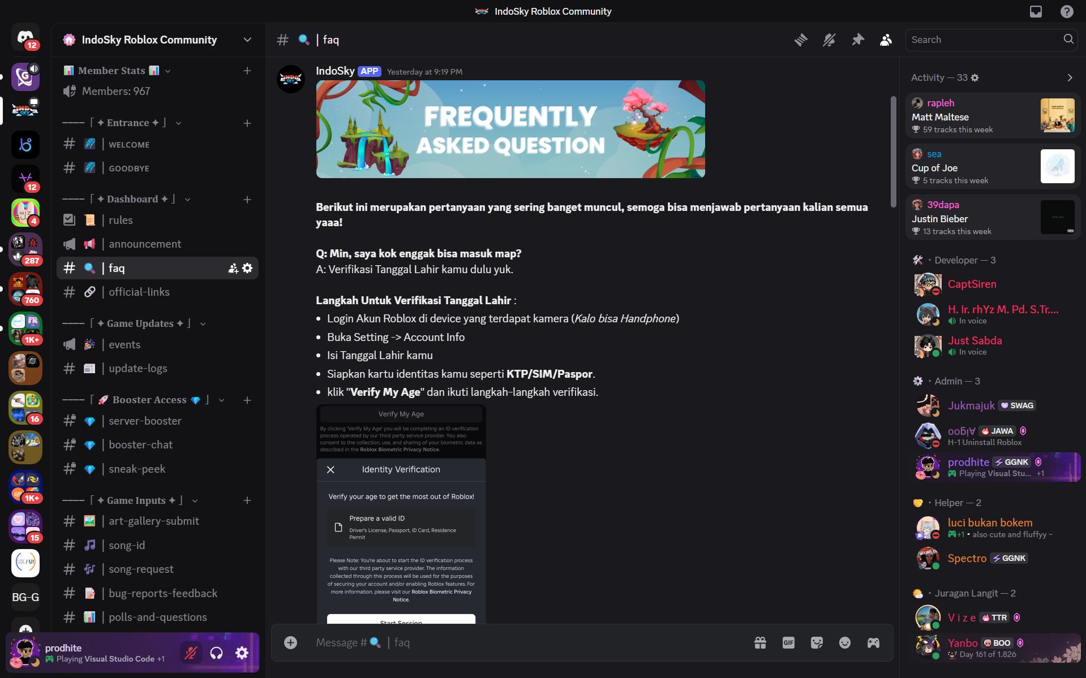Click the faq channel settings gear
This screenshot has width=1086, height=678.
[x=247, y=268]
